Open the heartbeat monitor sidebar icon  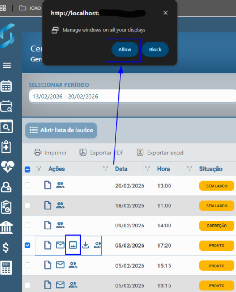coord(7,167)
